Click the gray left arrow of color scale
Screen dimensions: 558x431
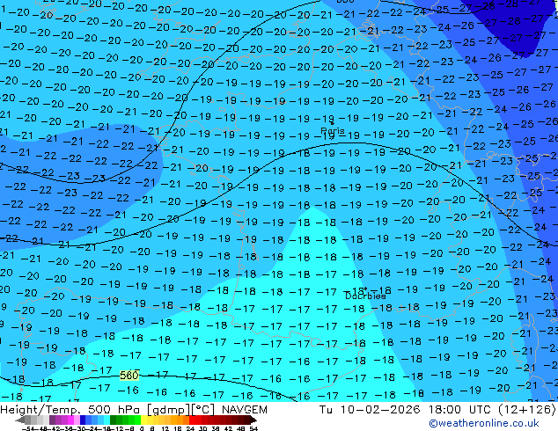[x=19, y=420]
